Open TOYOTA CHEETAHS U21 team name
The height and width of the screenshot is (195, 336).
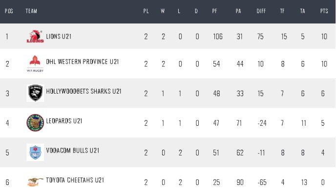click(x=75, y=180)
